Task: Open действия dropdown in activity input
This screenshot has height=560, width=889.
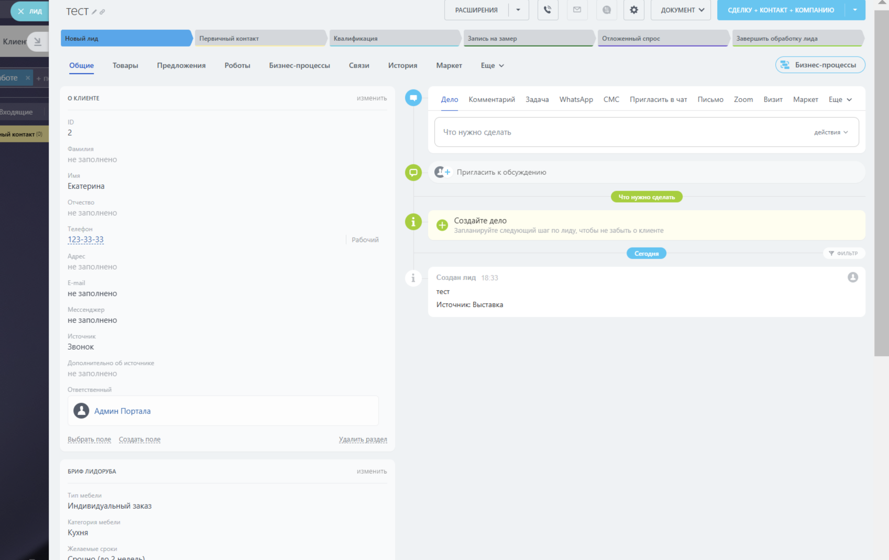Action: click(830, 132)
